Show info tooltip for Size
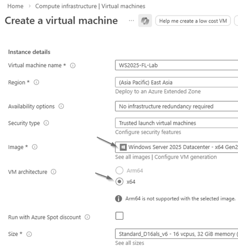238x247 pixels. (29, 234)
